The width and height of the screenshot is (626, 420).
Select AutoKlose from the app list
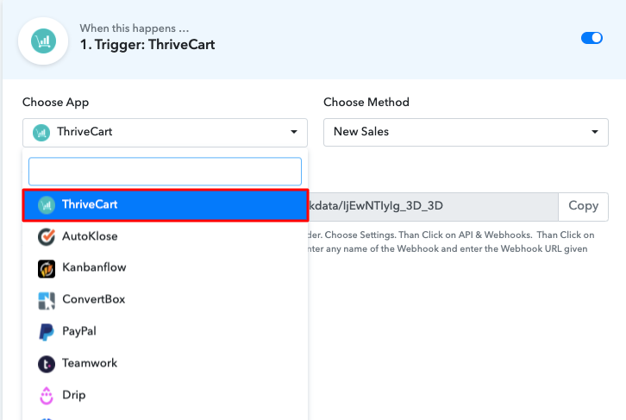tap(166, 236)
